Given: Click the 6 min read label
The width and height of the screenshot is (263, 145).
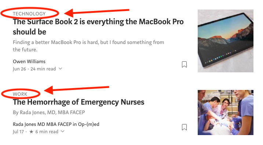Looking at the screenshot, I should (47, 131).
